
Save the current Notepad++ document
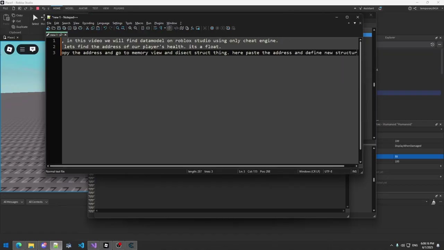coord(59,28)
